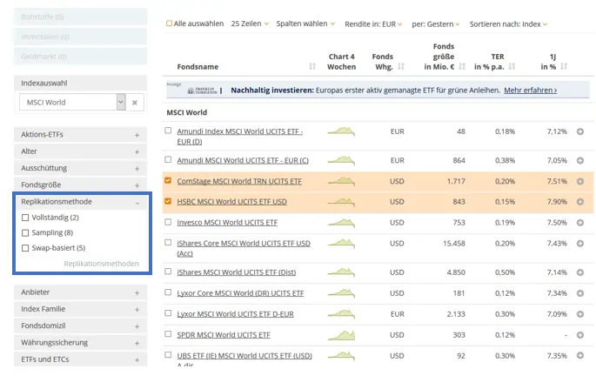This screenshot has height=376, width=596.
Task: Collapse Replikationsmethode filter section
Action: [x=82, y=202]
